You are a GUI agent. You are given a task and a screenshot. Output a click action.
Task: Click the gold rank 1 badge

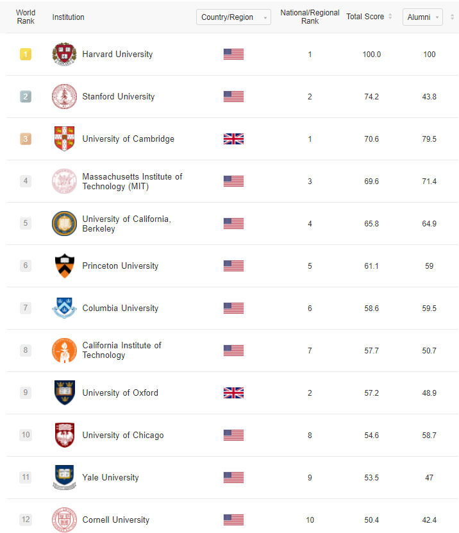click(x=26, y=54)
